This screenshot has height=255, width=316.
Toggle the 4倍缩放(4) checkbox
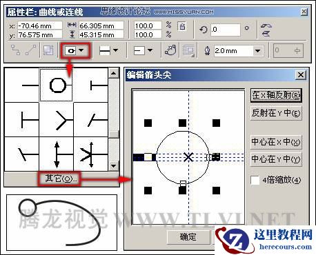click(255, 180)
